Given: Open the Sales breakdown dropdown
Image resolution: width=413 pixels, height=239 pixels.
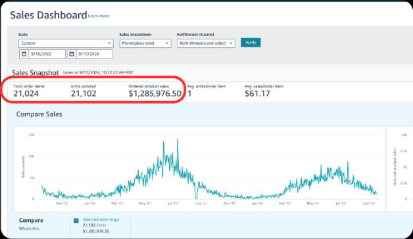Looking at the screenshot, I should [145, 43].
